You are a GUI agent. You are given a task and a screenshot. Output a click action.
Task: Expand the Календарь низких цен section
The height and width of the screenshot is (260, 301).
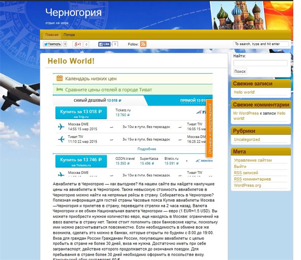(x=133, y=79)
